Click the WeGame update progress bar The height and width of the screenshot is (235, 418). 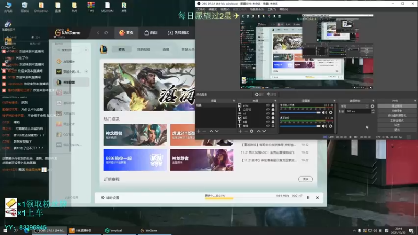pyautogui.click(x=253, y=198)
